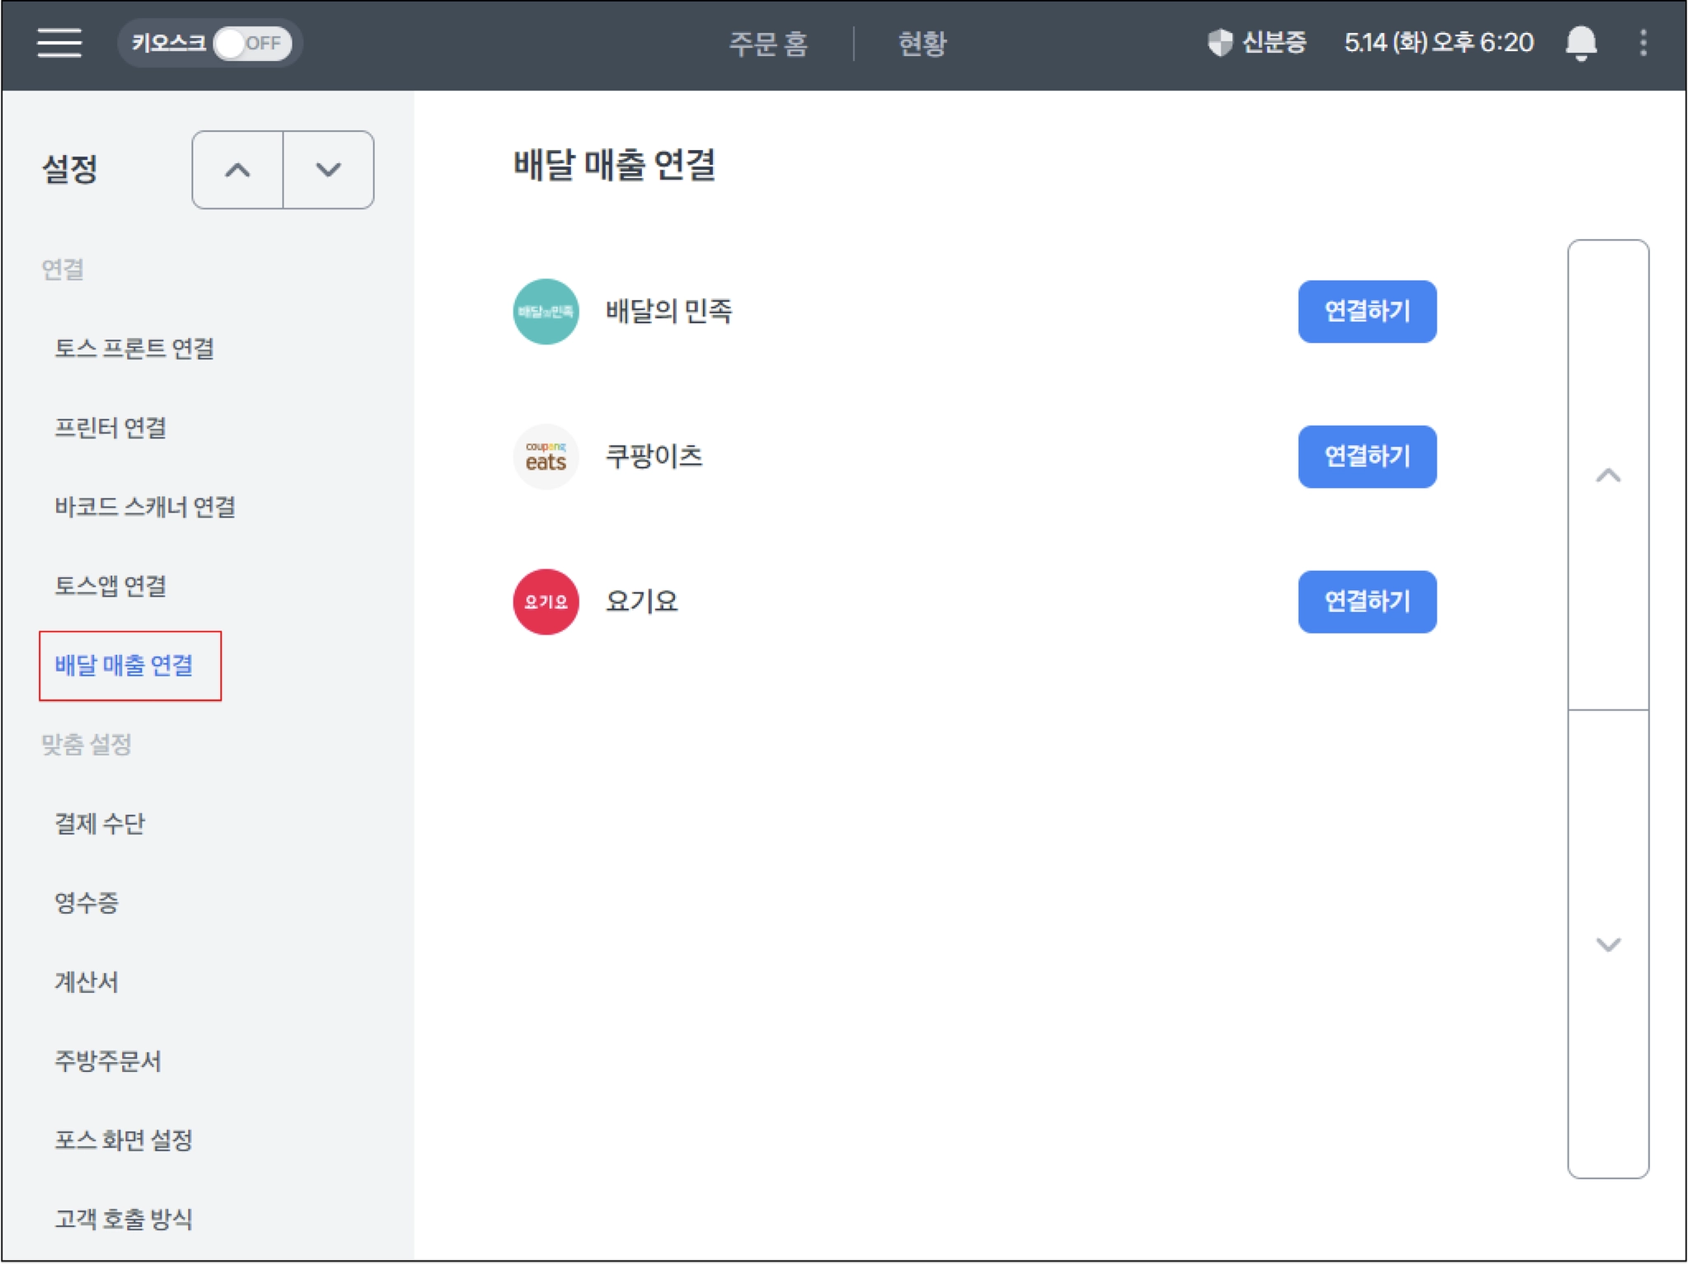Switch to 현황 tab
This screenshot has height=1264, width=1688.
coord(922,43)
